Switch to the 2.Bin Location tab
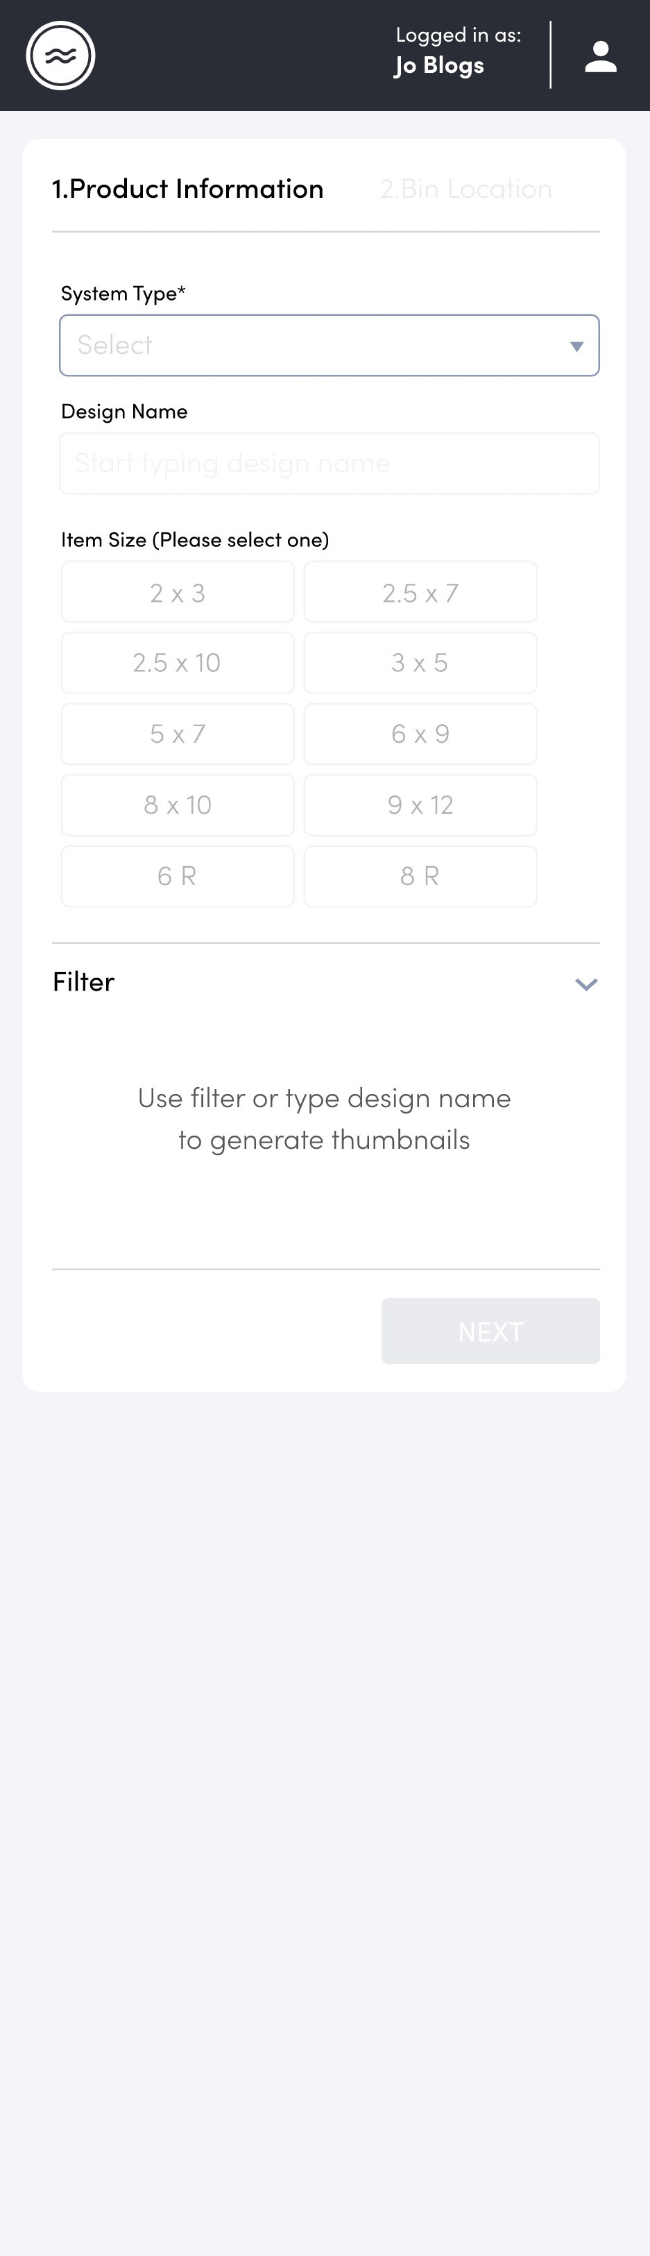This screenshot has width=650, height=2256. click(466, 190)
